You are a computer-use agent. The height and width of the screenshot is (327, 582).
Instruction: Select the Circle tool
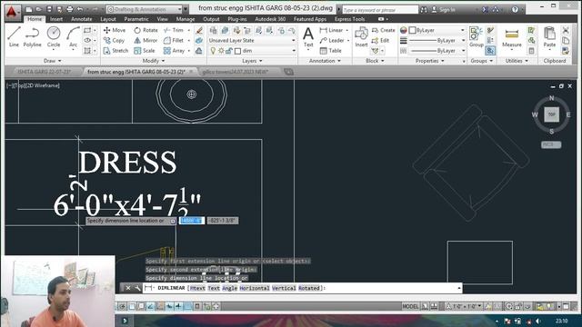[54, 37]
